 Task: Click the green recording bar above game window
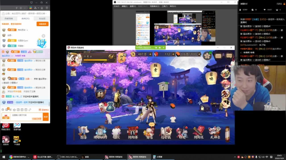point(150,48)
